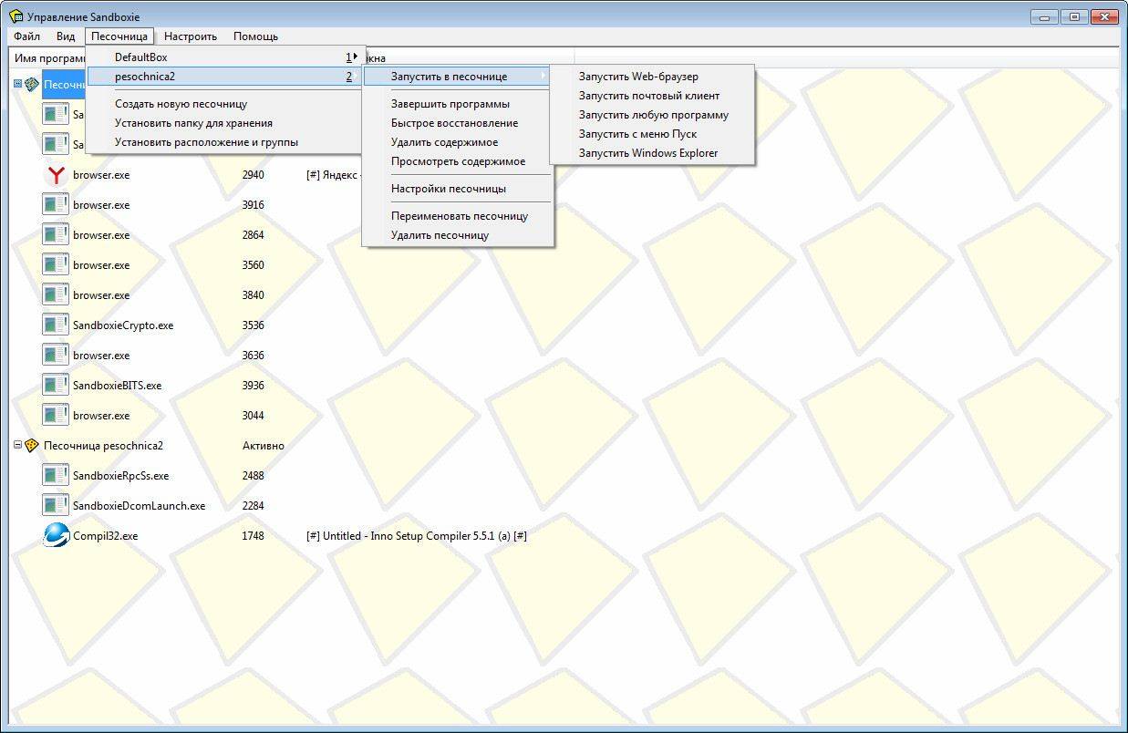Choose Переименовать песочницу
Screen dimensions: 1128x733
click(x=459, y=216)
